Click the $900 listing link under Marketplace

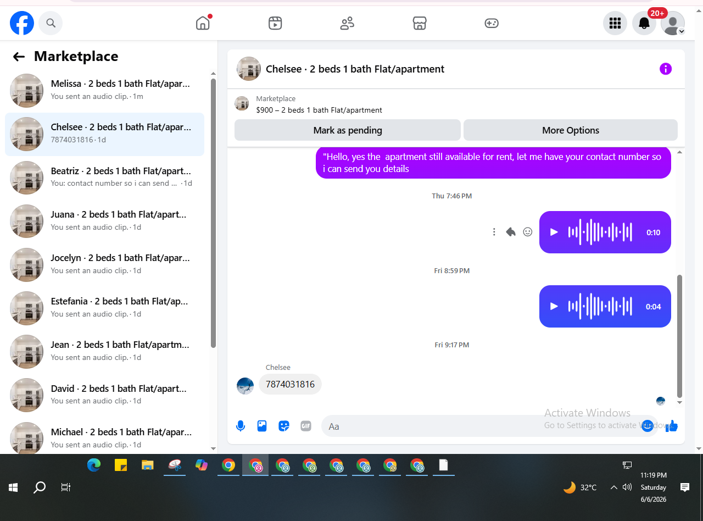(x=319, y=110)
